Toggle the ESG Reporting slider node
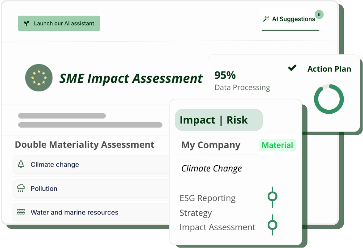This screenshot has height=248, width=363. [x=272, y=197]
